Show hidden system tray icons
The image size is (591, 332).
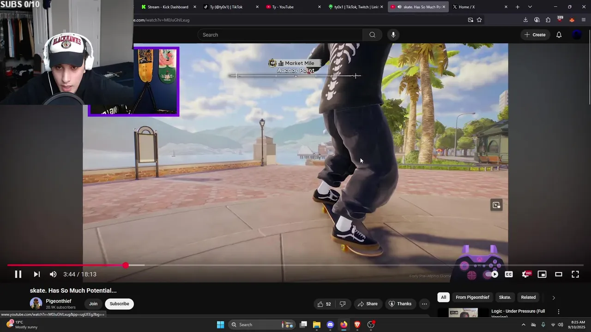pos(523,325)
